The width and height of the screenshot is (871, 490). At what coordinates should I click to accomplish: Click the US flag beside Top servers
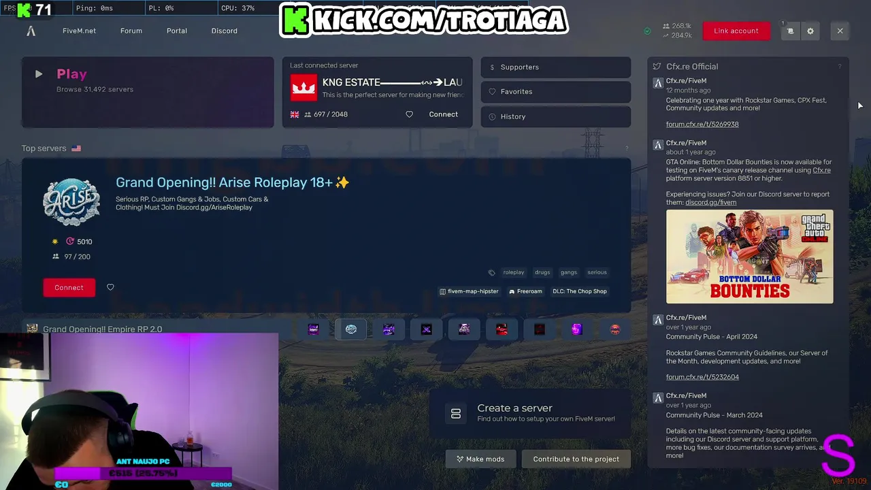click(76, 148)
